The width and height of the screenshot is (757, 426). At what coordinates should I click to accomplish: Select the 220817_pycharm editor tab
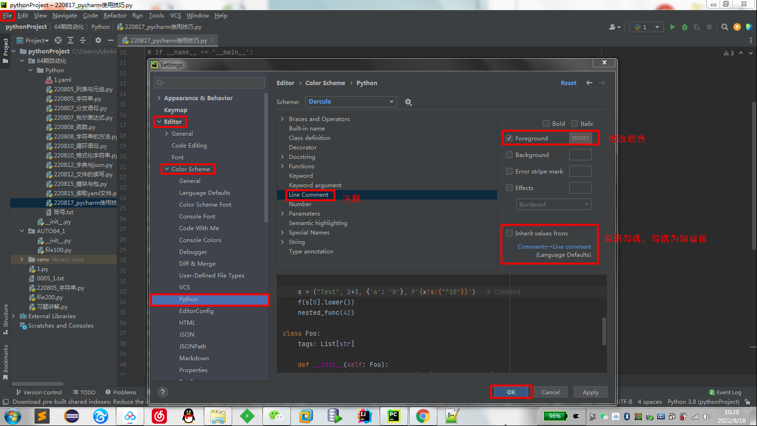coord(168,40)
